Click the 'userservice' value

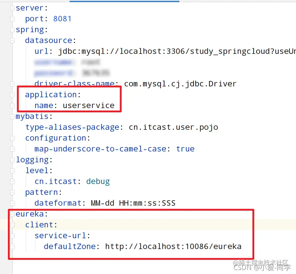point(89,106)
